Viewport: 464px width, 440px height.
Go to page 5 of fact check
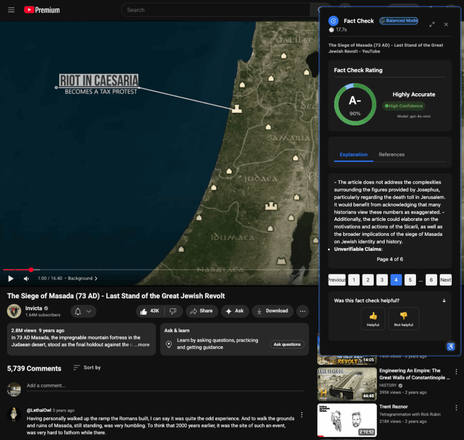(410, 280)
